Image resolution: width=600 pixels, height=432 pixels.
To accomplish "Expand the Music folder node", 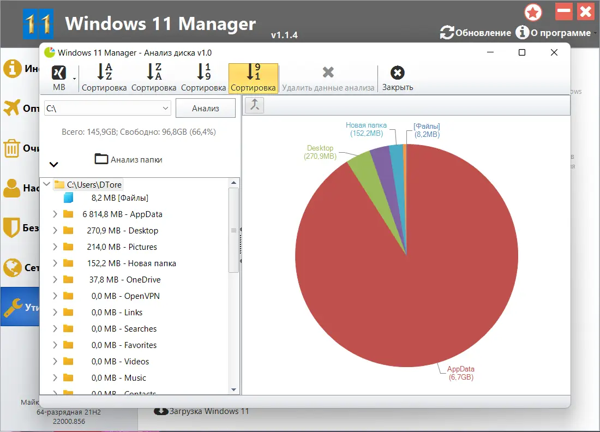I will click(x=55, y=377).
